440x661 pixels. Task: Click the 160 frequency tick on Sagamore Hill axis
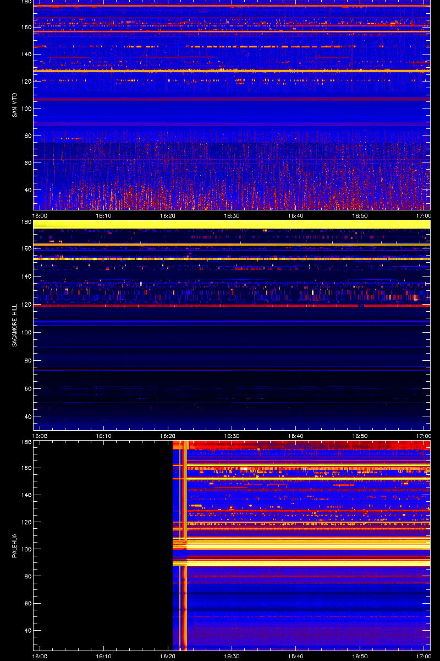[x=26, y=248]
